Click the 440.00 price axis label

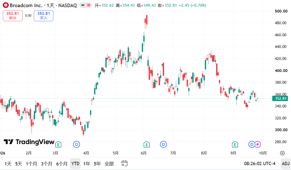coord(280,46)
